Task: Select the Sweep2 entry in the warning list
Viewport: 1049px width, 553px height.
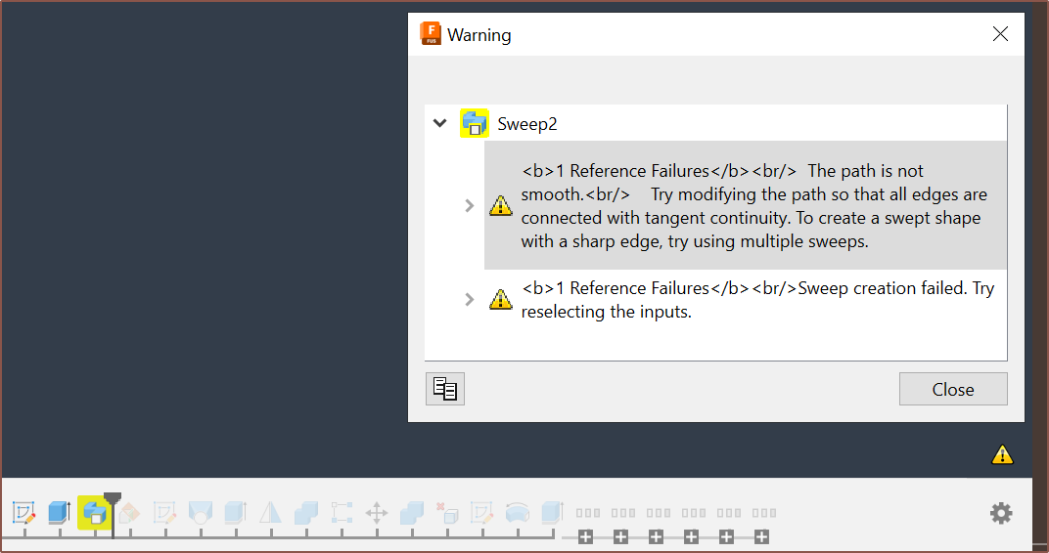Action: click(x=527, y=124)
